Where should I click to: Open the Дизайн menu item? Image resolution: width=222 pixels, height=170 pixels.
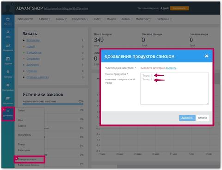[x=126, y=19]
